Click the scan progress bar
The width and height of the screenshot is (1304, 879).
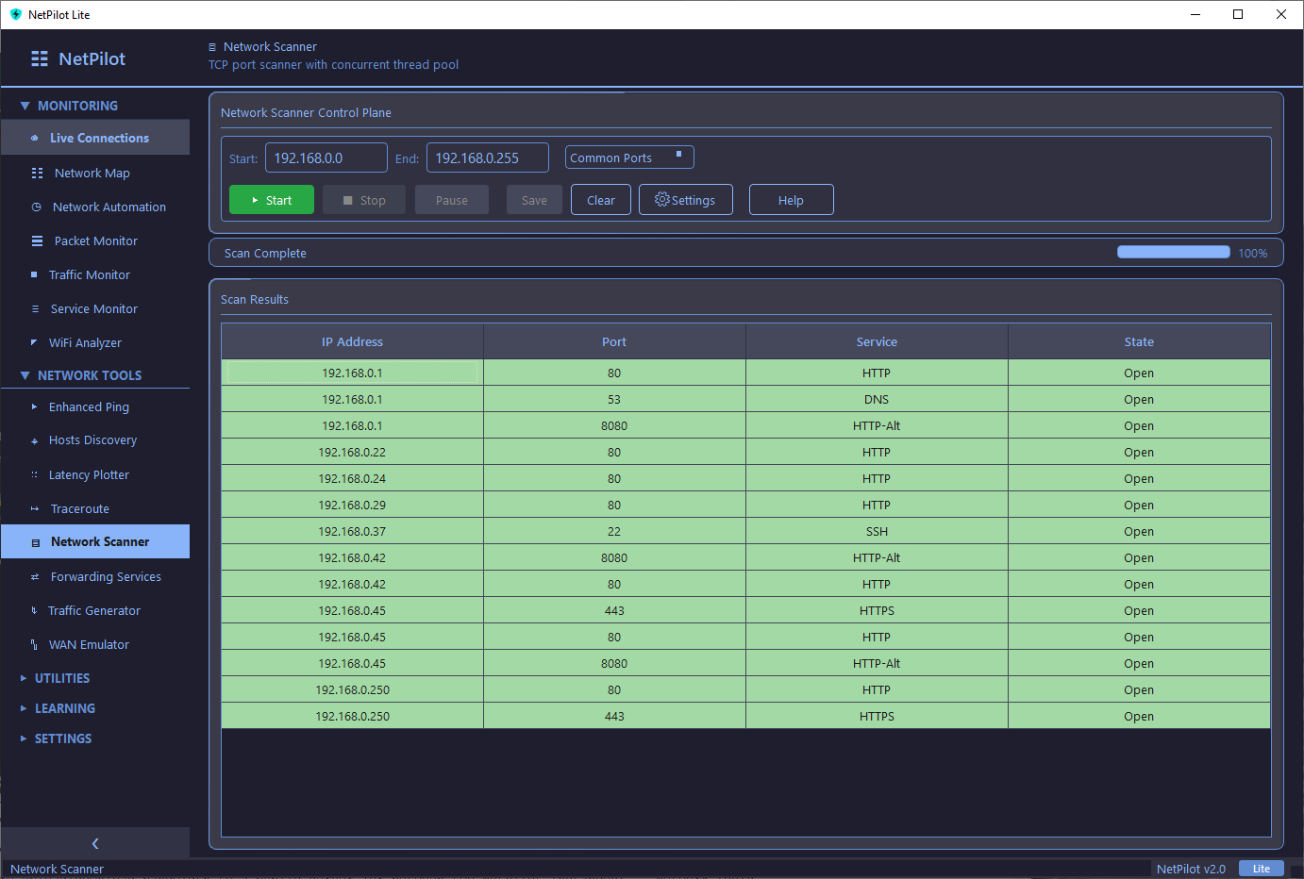coord(1173,252)
